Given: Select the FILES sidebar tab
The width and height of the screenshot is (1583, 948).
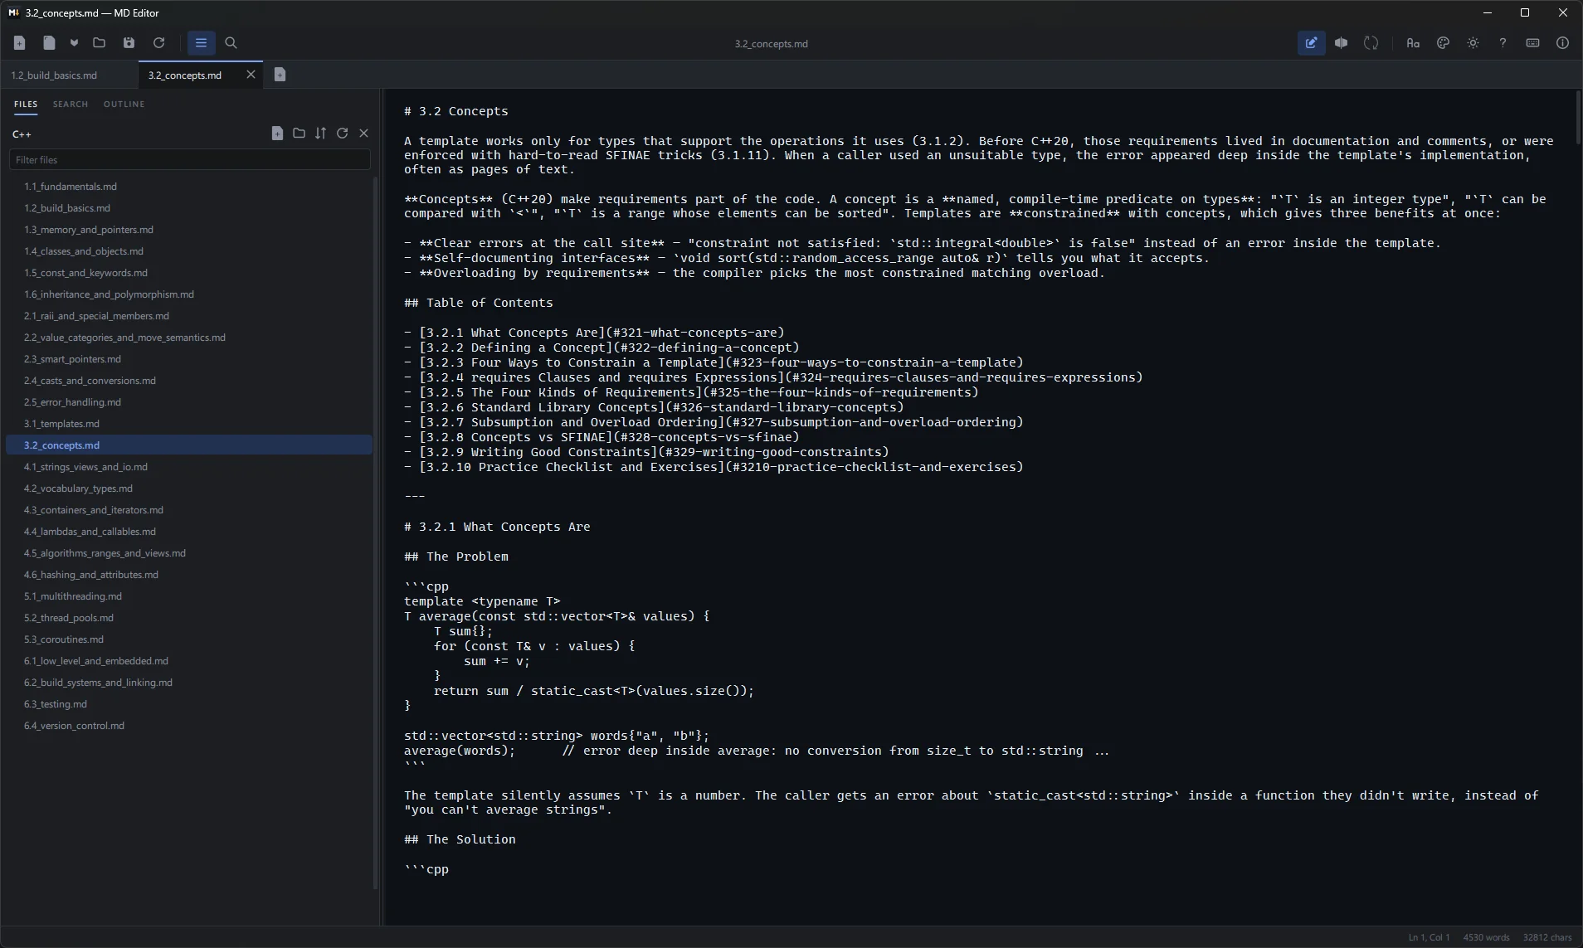Looking at the screenshot, I should (26, 105).
